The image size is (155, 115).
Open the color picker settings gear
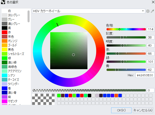point(148,11)
